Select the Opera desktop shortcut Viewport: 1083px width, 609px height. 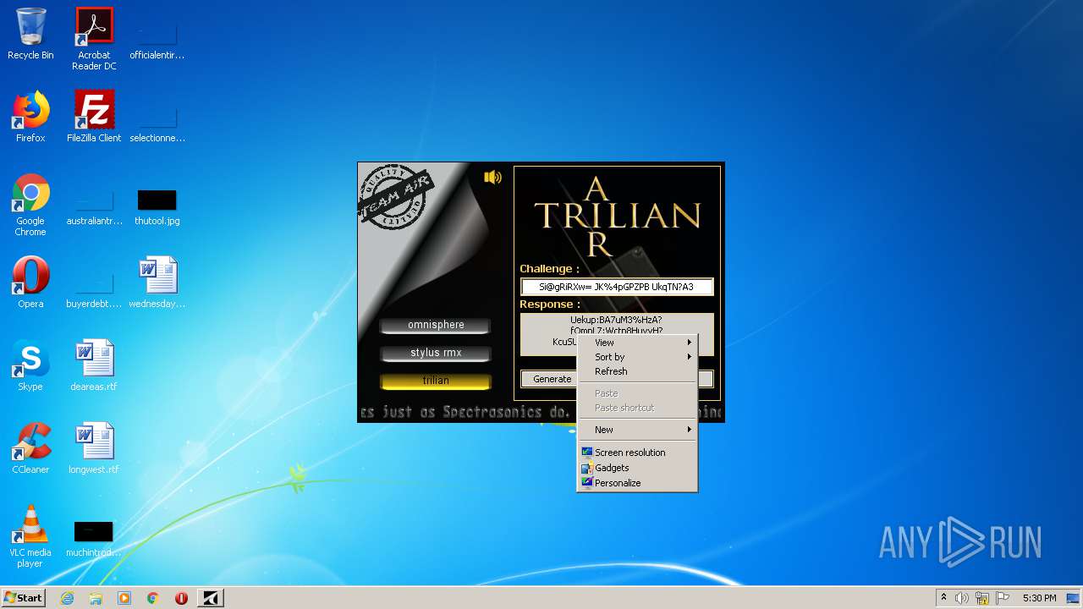coord(30,283)
